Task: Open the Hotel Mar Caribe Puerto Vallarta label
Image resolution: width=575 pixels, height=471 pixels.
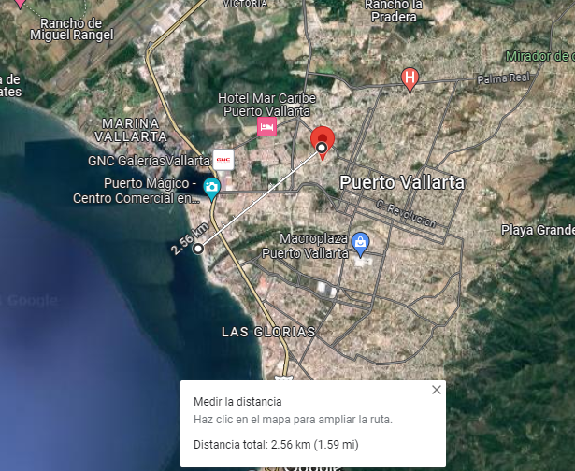Action: [x=266, y=105]
